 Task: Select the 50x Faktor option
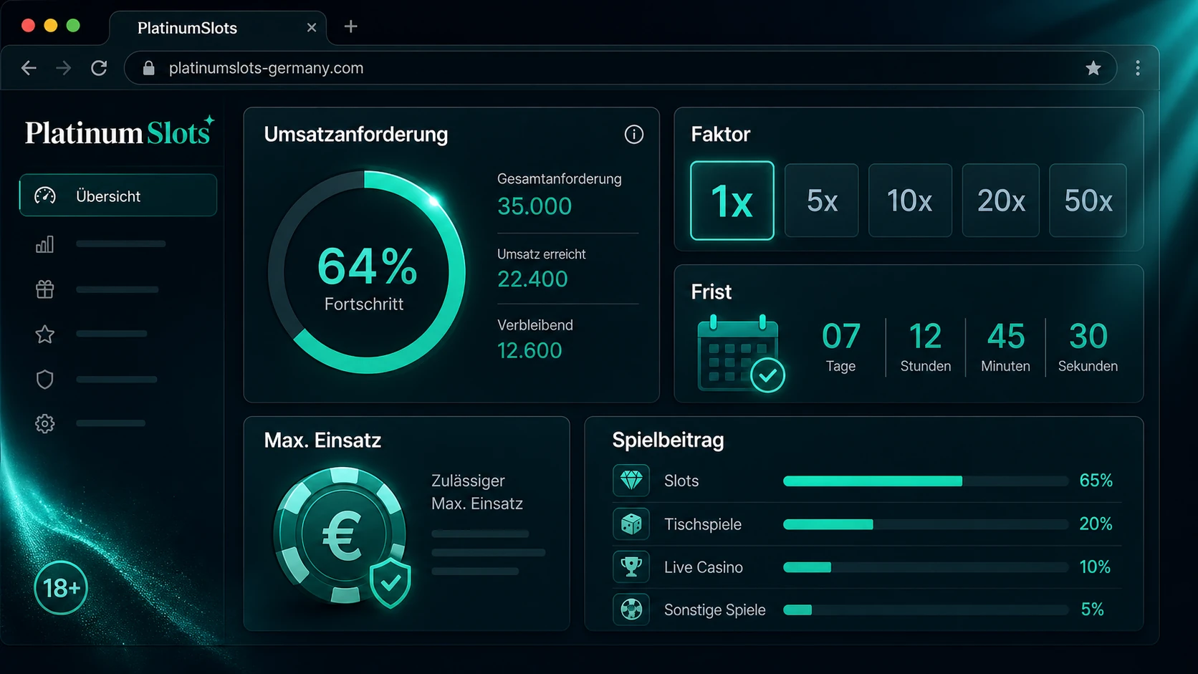pyautogui.click(x=1088, y=201)
